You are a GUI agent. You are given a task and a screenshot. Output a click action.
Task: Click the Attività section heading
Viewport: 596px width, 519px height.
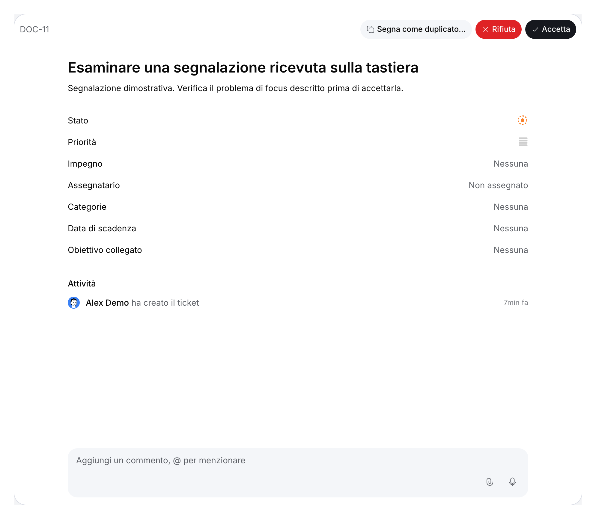[x=82, y=283]
